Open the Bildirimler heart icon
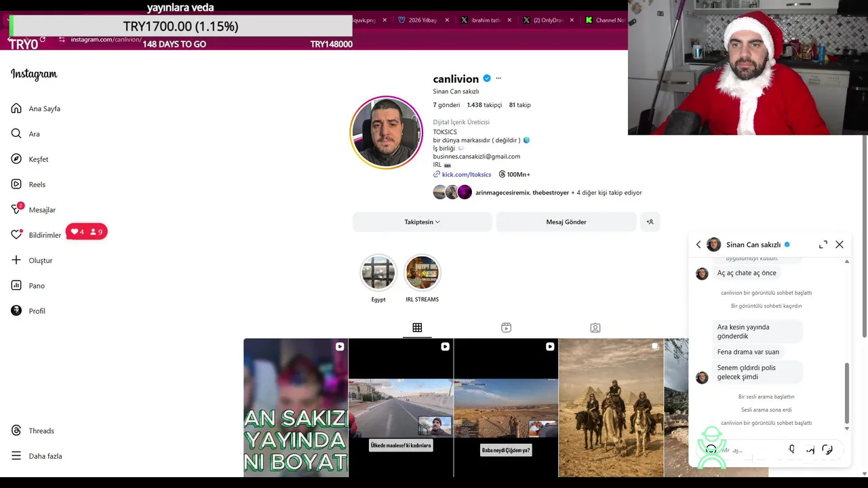The image size is (868, 488). [x=16, y=235]
